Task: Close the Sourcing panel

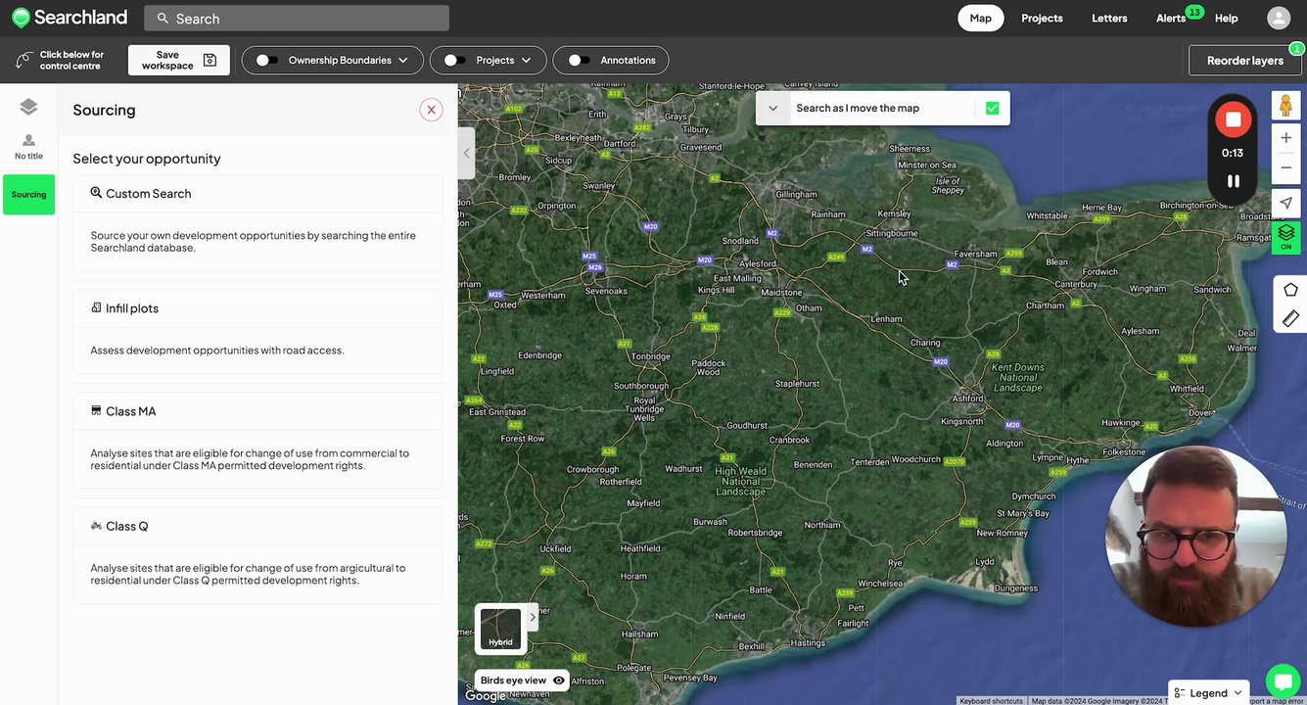Action: 431,110
